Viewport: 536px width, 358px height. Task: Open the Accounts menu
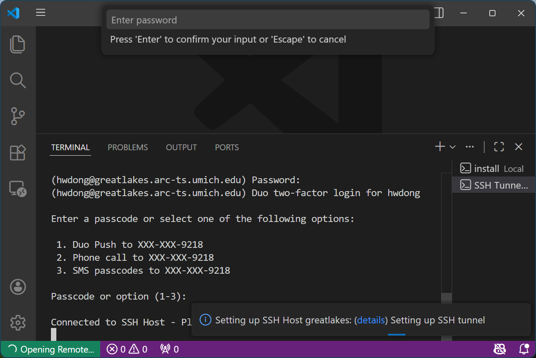pos(18,287)
